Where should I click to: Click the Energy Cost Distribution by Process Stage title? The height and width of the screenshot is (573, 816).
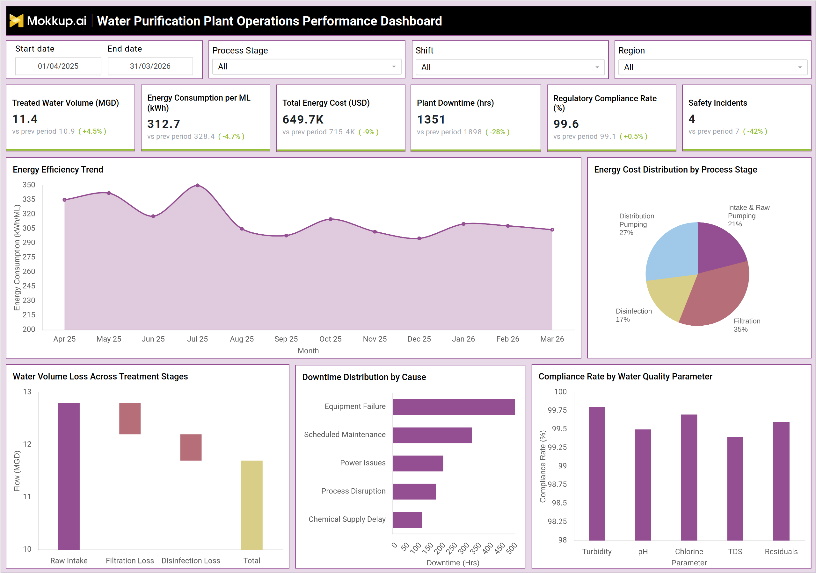(x=675, y=169)
